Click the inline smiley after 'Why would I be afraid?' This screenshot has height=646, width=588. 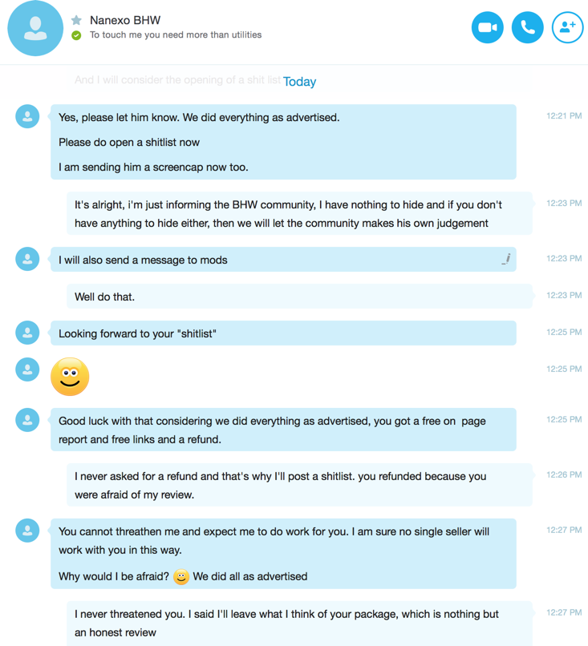181,577
